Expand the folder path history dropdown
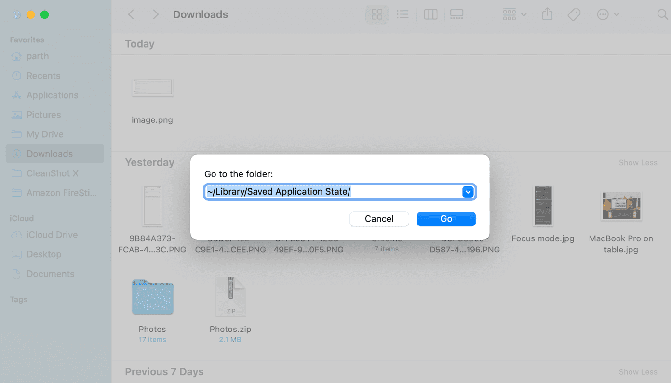This screenshot has width=671, height=383. tap(468, 192)
